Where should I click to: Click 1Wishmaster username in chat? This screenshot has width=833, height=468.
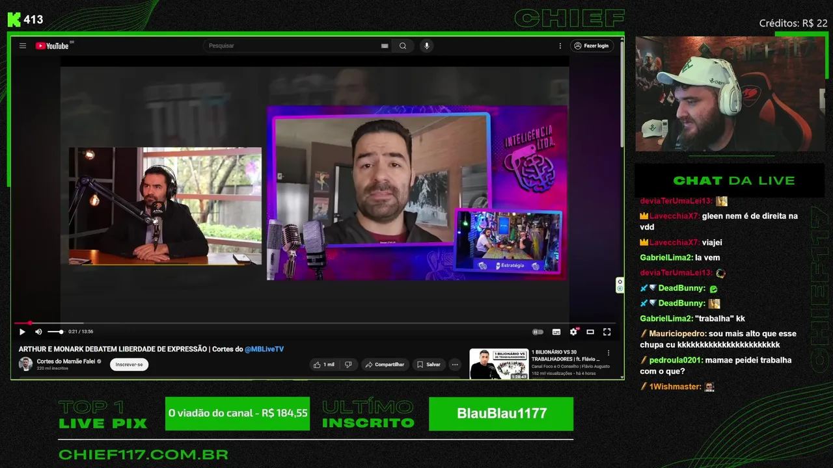point(675,387)
